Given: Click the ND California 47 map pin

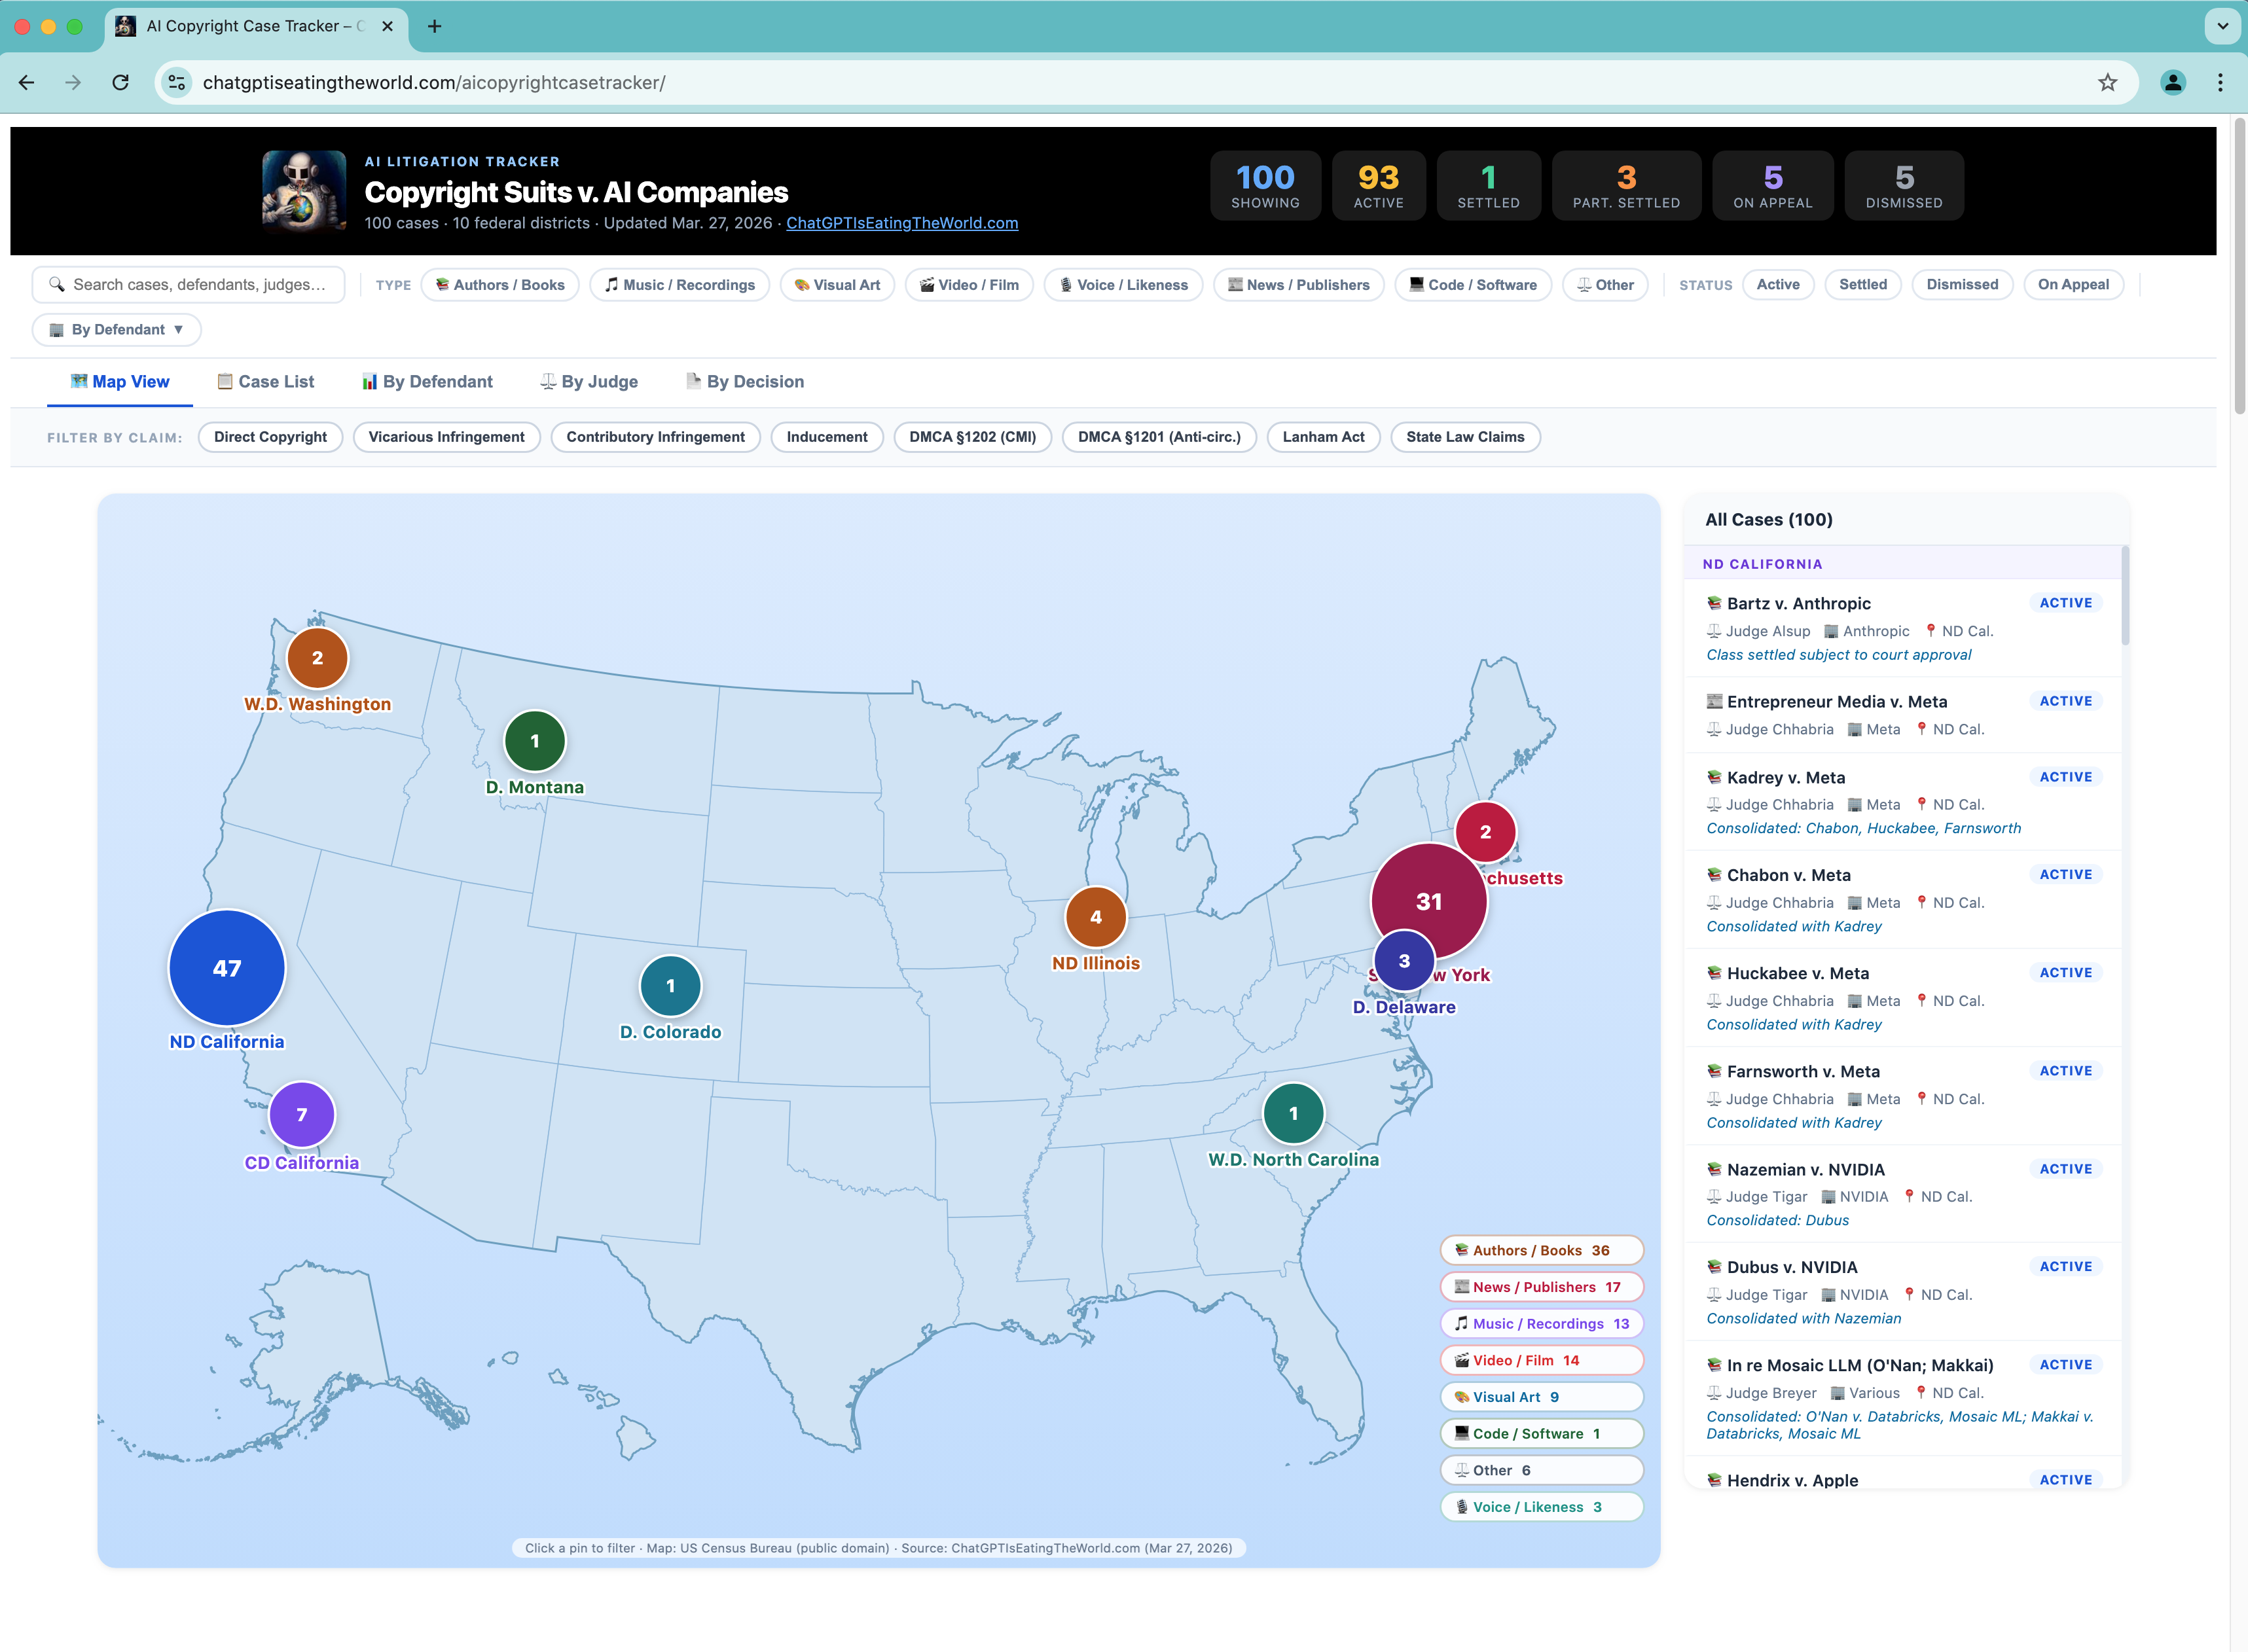Looking at the screenshot, I should (227, 967).
